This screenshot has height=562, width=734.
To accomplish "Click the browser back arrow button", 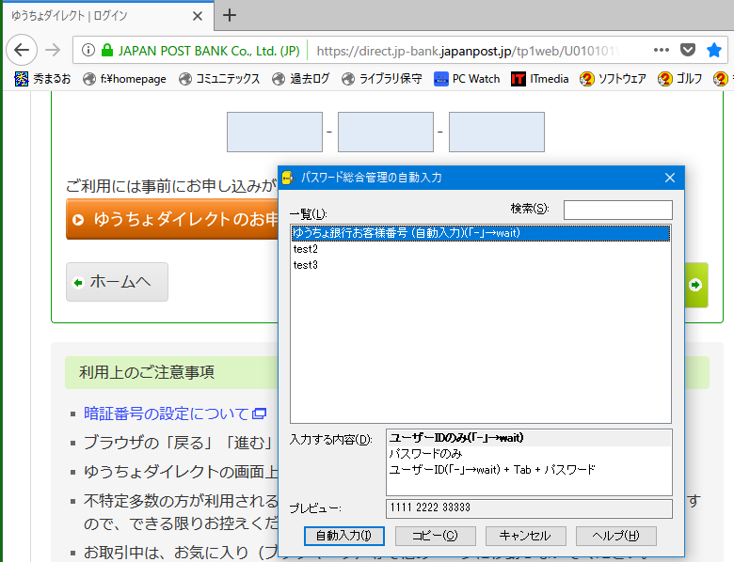I will (22, 50).
